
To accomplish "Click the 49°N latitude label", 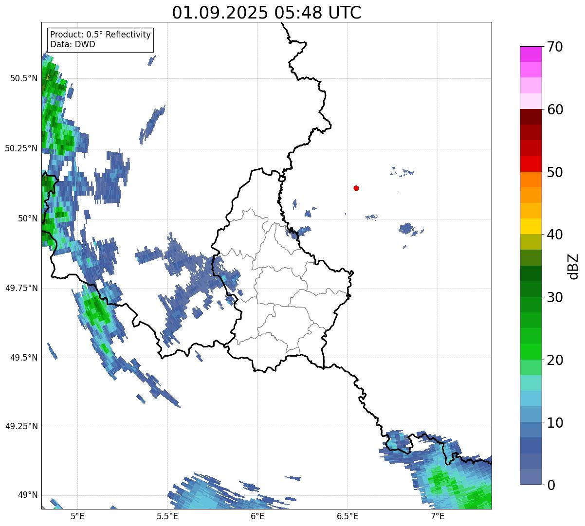I will pos(28,495).
